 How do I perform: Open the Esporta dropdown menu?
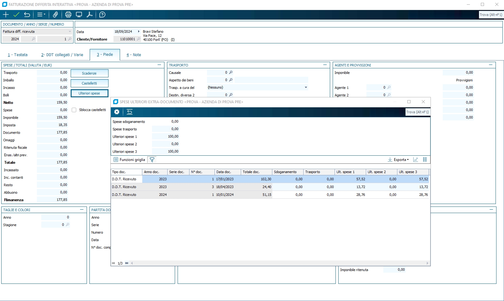coord(398,160)
